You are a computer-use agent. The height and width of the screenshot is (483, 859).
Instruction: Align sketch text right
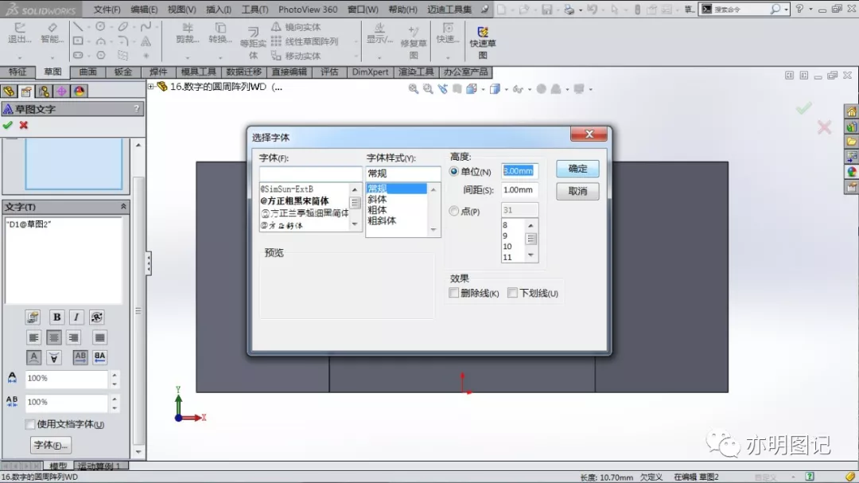(73, 337)
